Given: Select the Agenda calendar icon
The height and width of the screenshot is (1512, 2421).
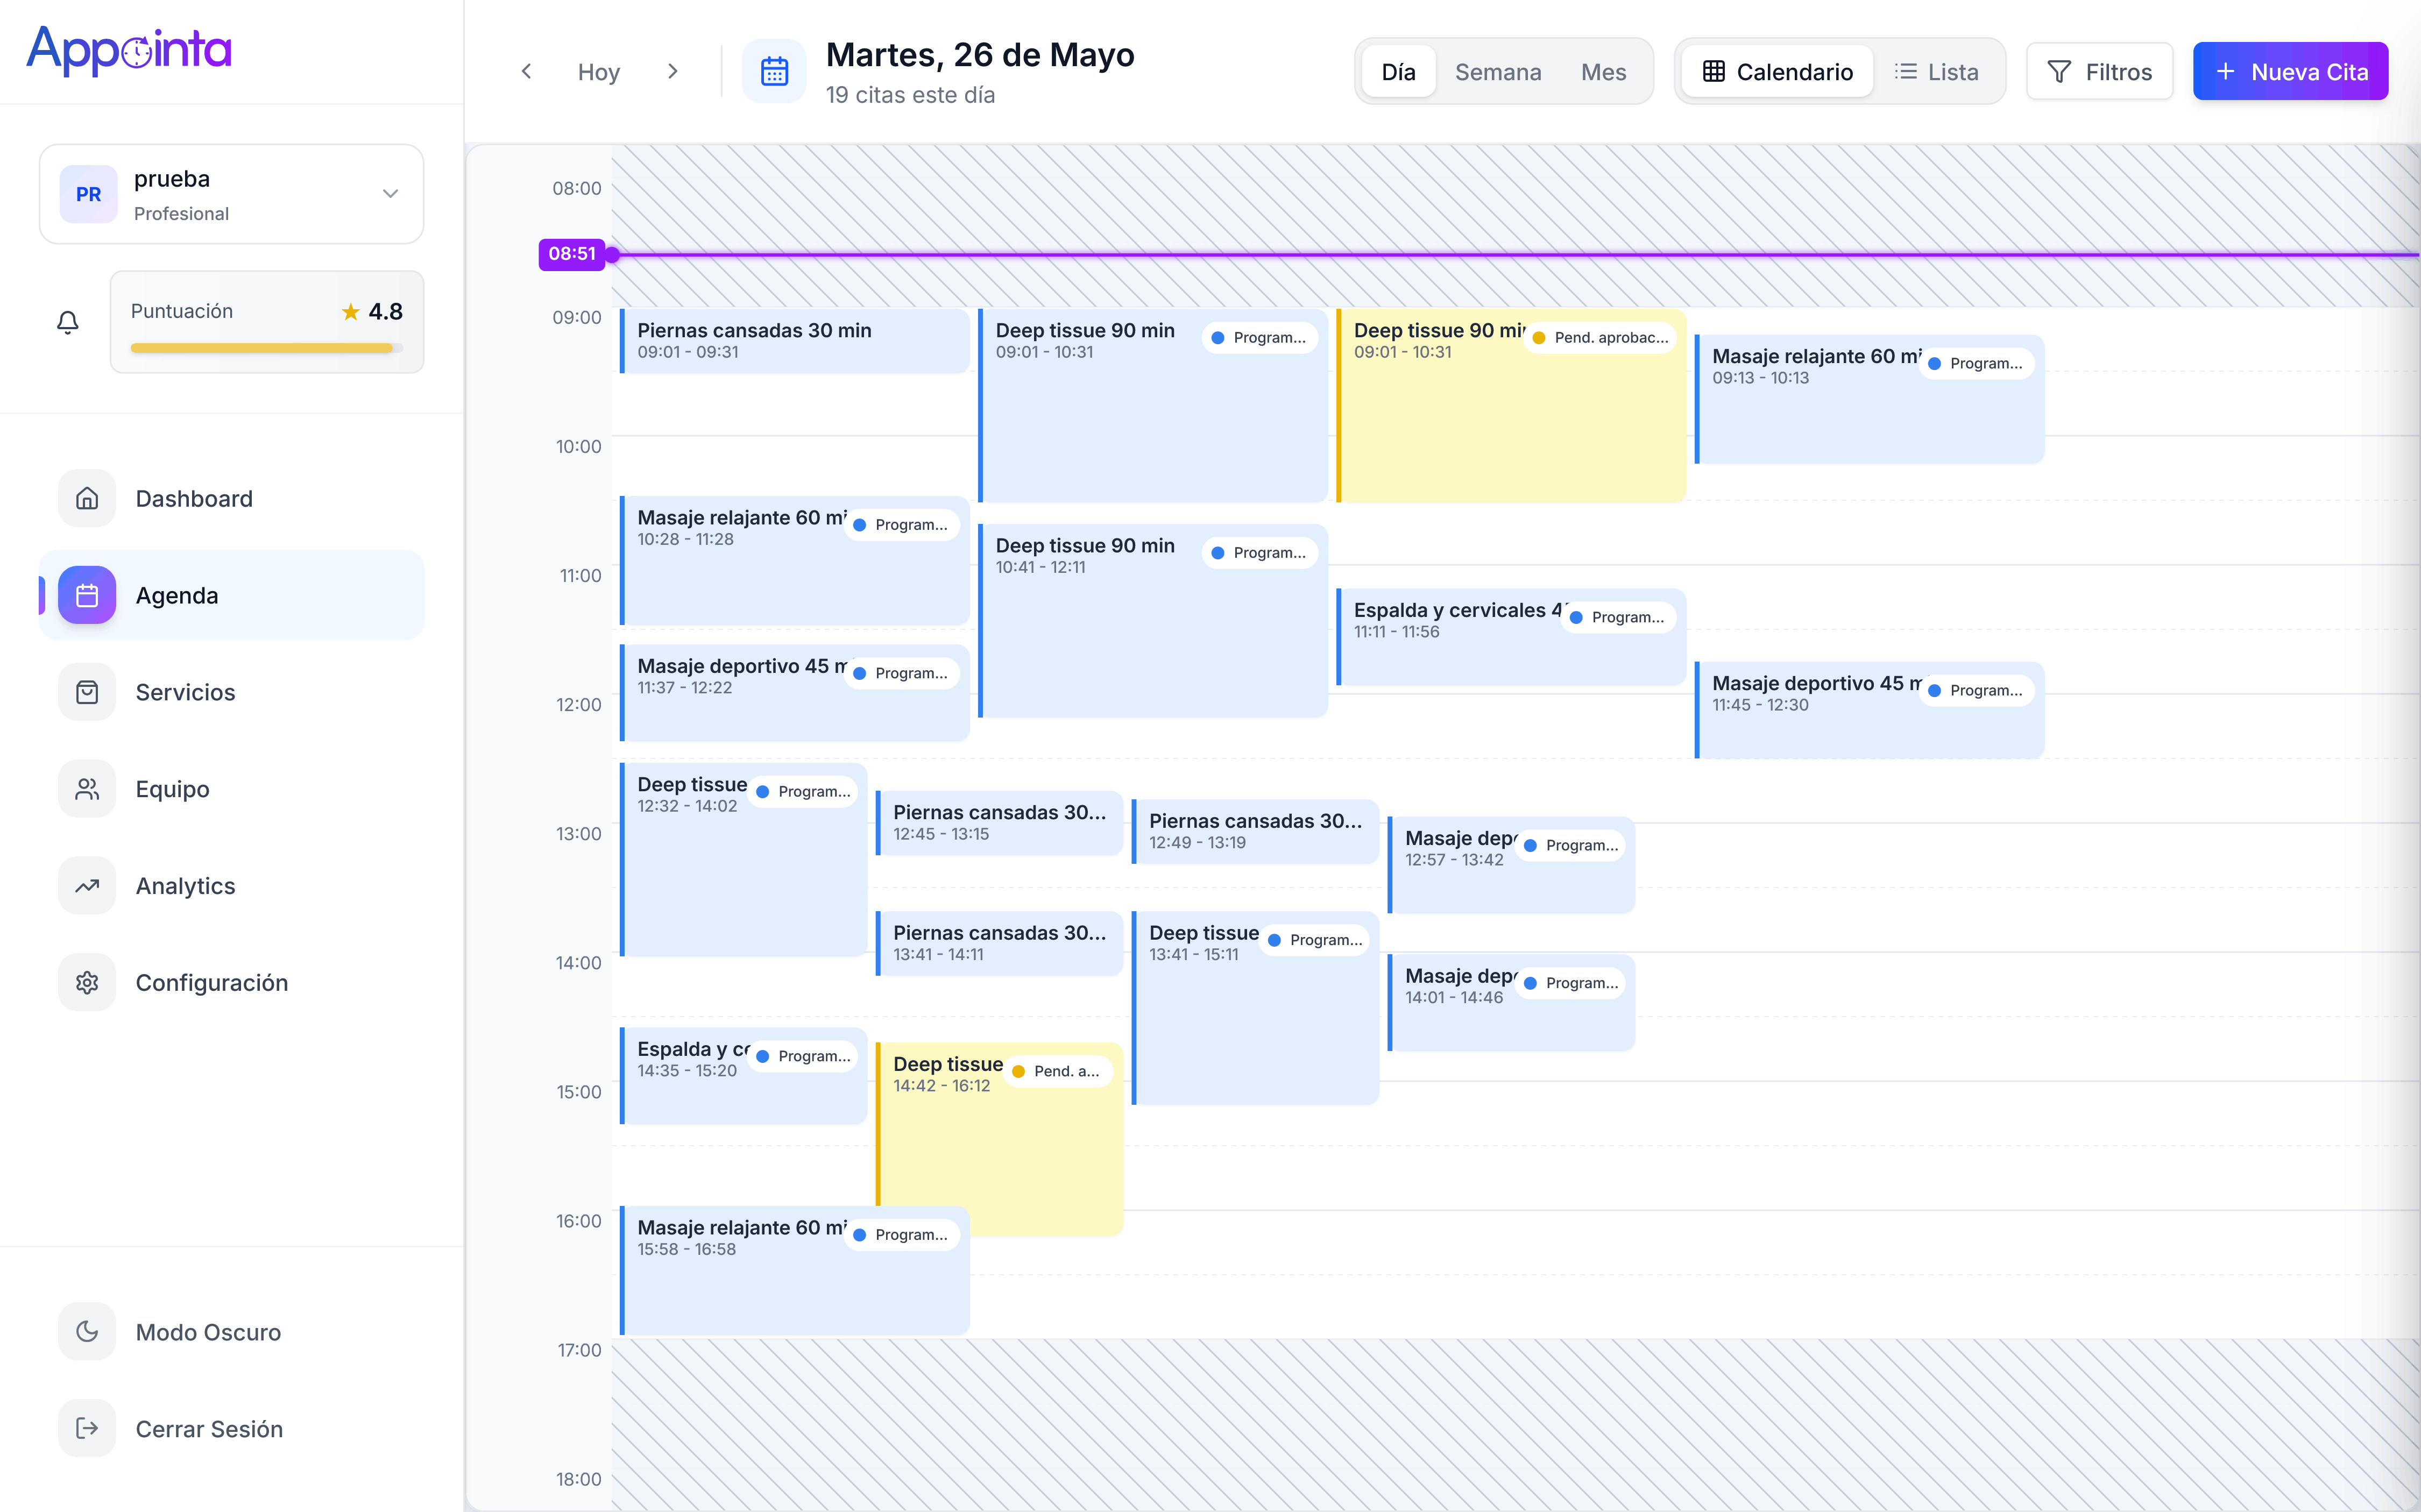Looking at the screenshot, I should [x=87, y=595].
